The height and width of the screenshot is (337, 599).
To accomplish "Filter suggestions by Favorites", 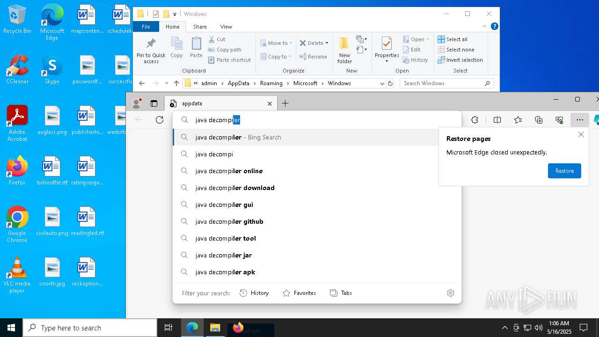I will click(x=299, y=293).
